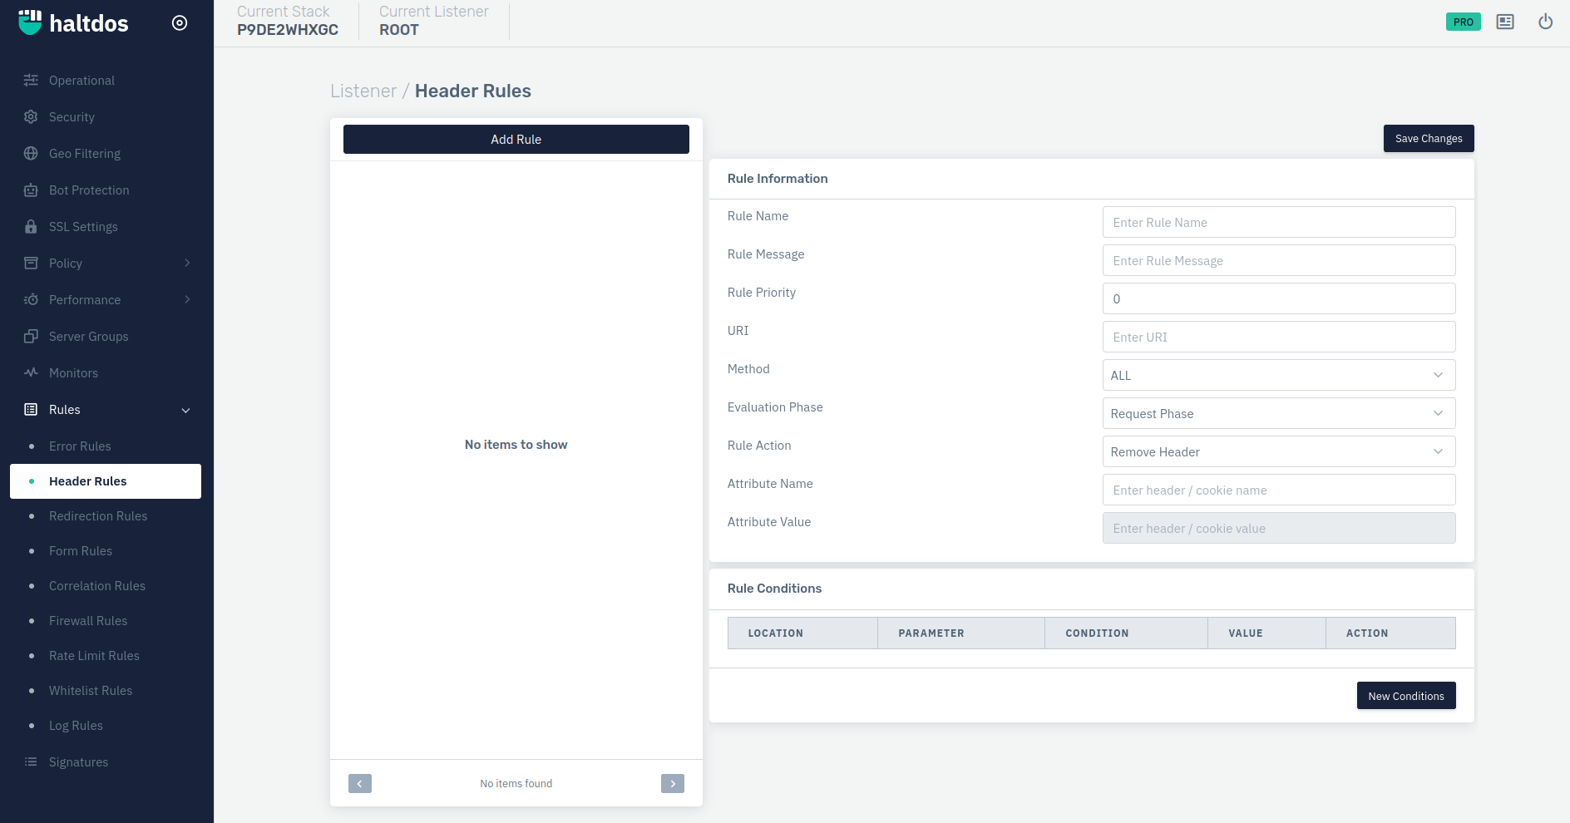Click the Monitors pulse icon
The height and width of the screenshot is (823, 1570).
pos(31,373)
